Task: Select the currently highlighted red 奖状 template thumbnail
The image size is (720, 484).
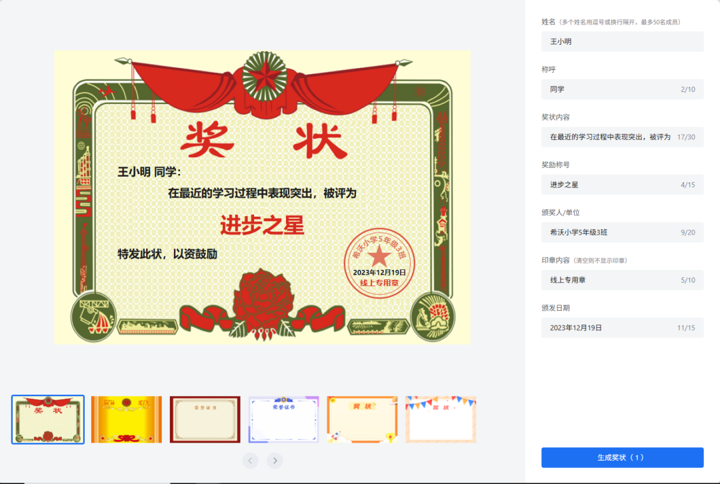Action: click(x=47, y=419)
